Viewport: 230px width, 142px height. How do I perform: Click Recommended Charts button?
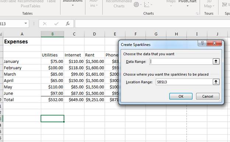coord(119,4)
